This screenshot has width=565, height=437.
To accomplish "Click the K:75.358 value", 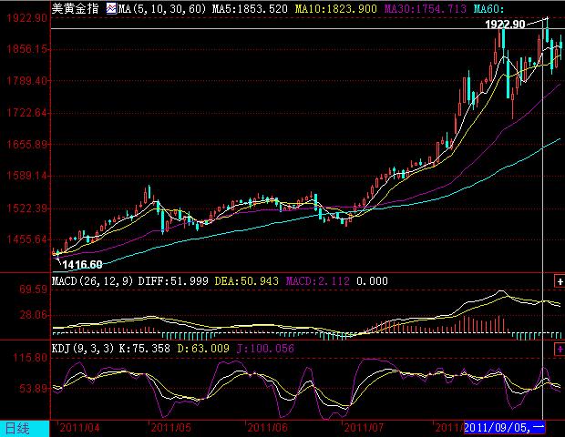I will [145, 349].
